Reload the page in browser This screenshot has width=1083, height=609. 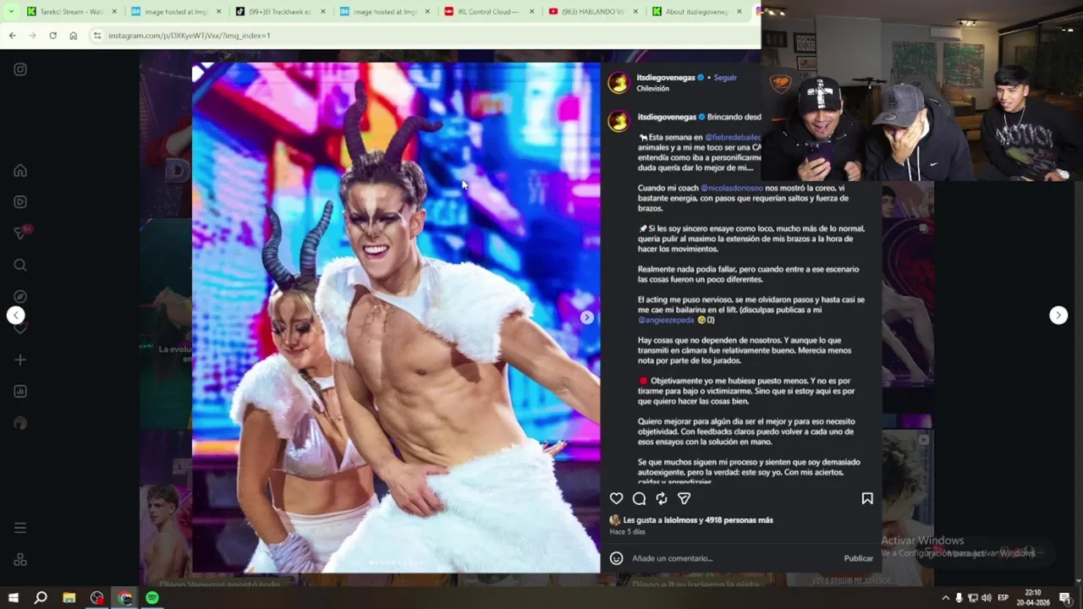click(x=52, y=36)
